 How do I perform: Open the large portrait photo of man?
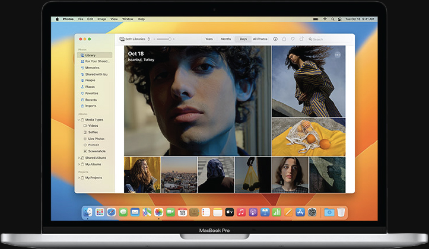click(x=198, y=101)
